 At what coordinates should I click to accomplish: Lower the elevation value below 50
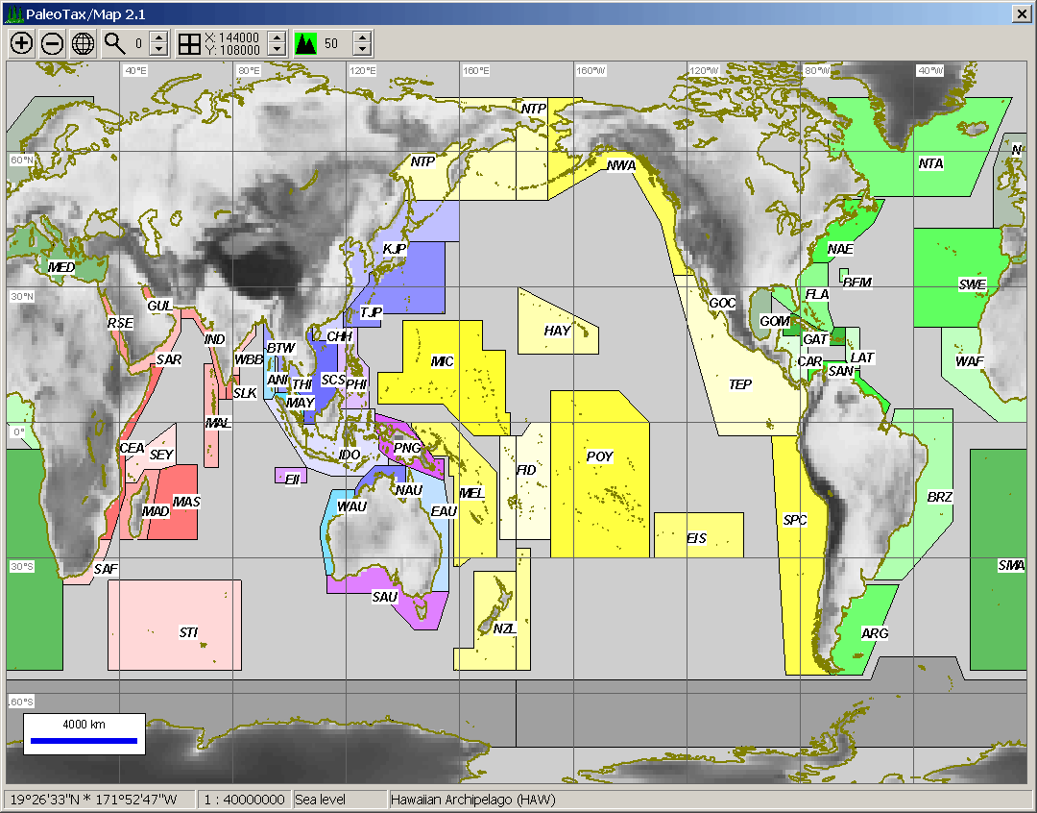(x=361, y=49)
